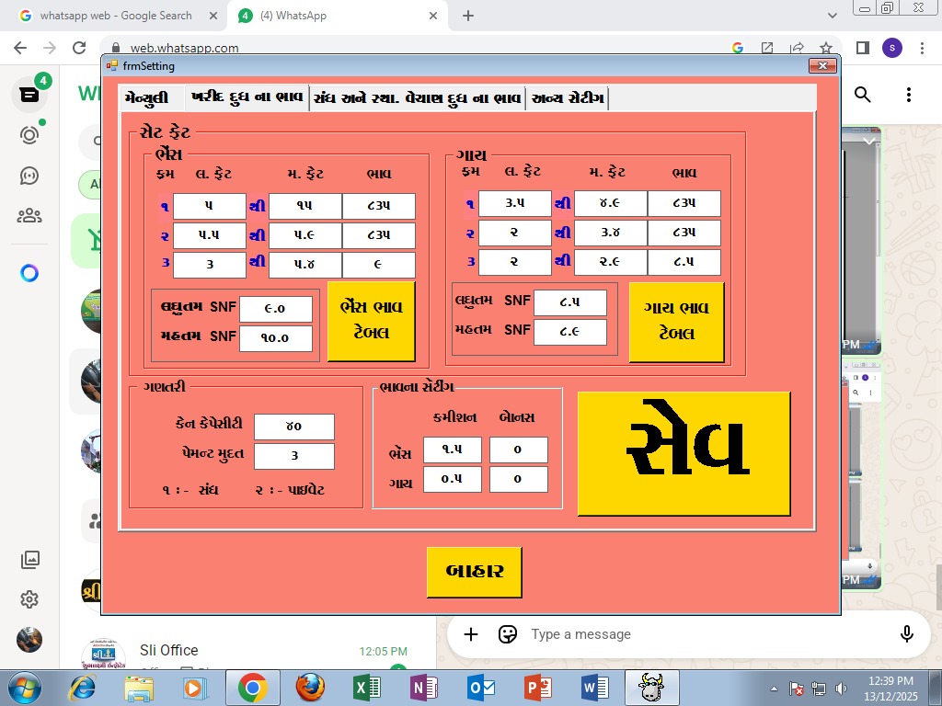Viewport: 942px width, 706px height.
Task: Open the ભેંસ ભાવ ટેબલ button
Action: click(371, 320)
